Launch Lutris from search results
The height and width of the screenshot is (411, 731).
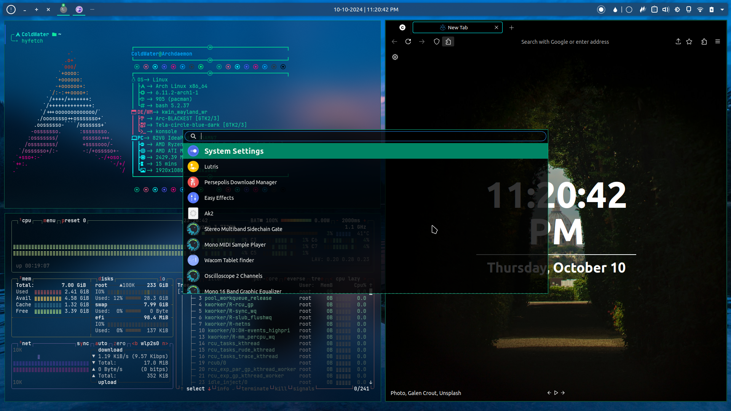tap(365, 167)
